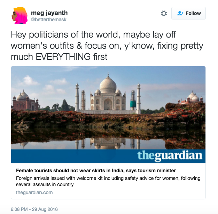218x214 pixels.
Task: Click the 6:08 PM - 29 Aug 2016 timestamp
Action: click(34, 209)
